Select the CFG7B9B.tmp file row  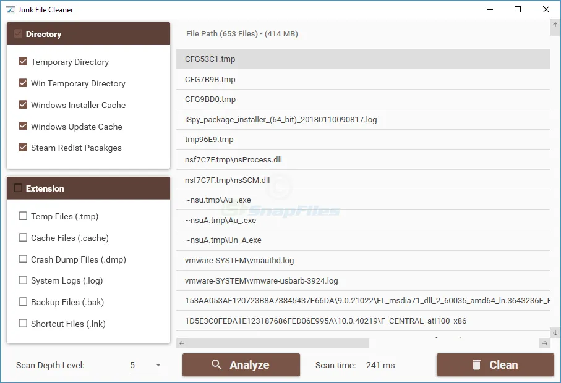pyautogui.click(x=363, y=79)
